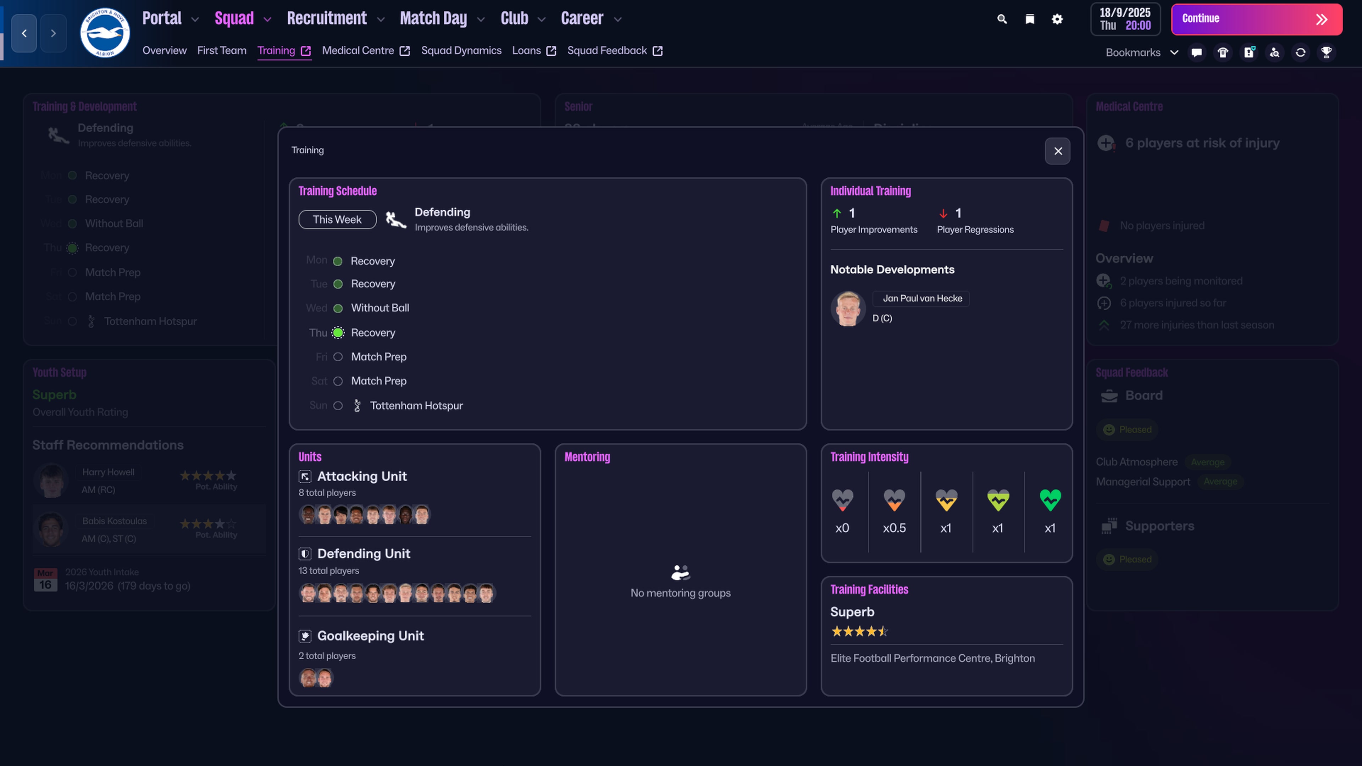Screen dimensions: 1362x766
Task: Open Jan Paul van Hecke's profile link
Action: point(921,299)
